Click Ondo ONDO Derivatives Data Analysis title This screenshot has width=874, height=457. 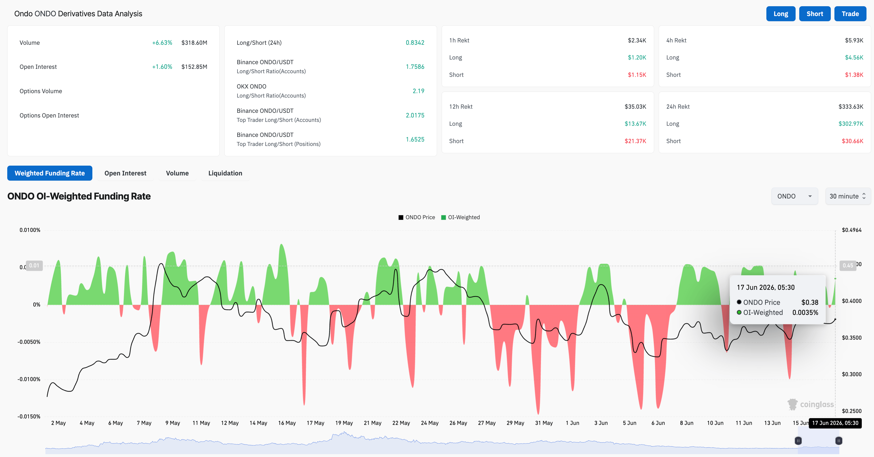78,14
